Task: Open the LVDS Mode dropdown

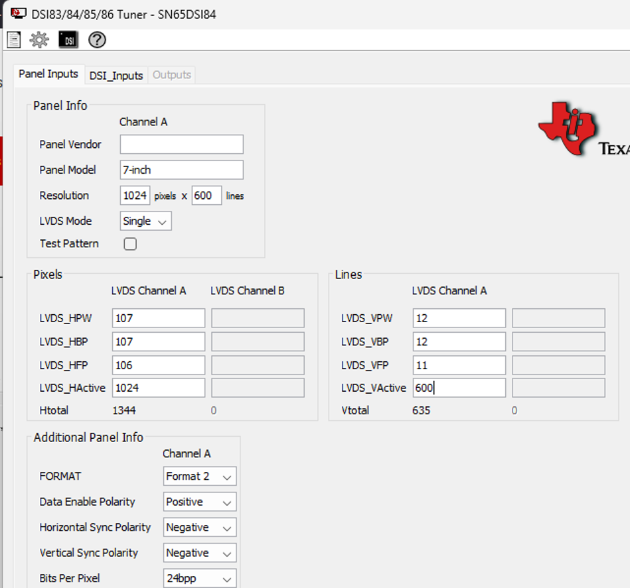Action: [145, 221]
